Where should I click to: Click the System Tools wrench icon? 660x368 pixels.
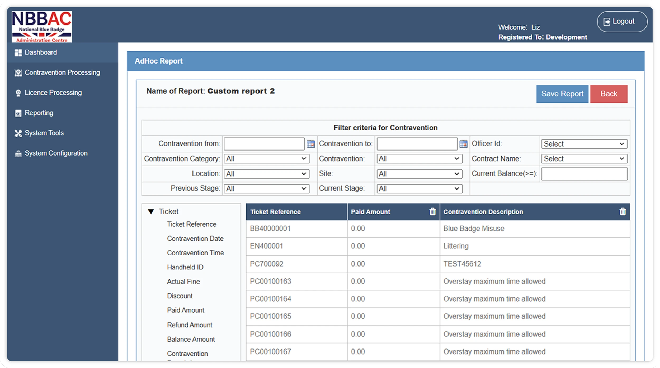[x=18, y=133]
